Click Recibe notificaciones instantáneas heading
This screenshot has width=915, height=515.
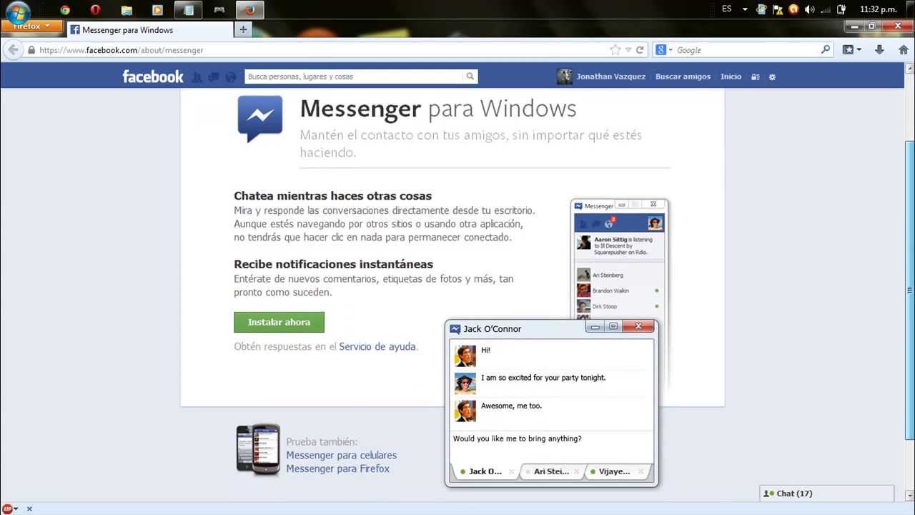tap(333, 264)
